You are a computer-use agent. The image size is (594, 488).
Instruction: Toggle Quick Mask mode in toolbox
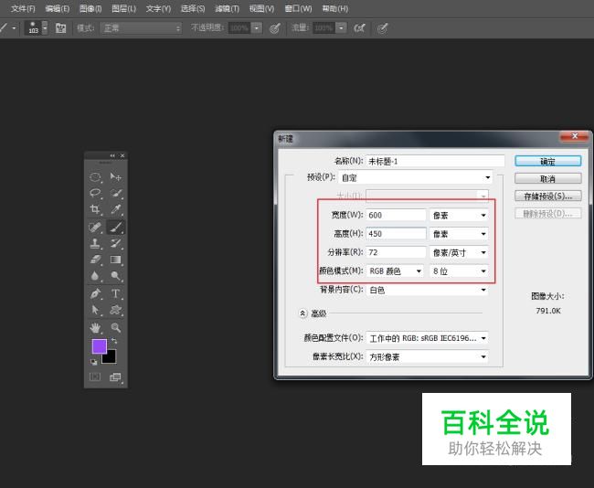[95, 377]
